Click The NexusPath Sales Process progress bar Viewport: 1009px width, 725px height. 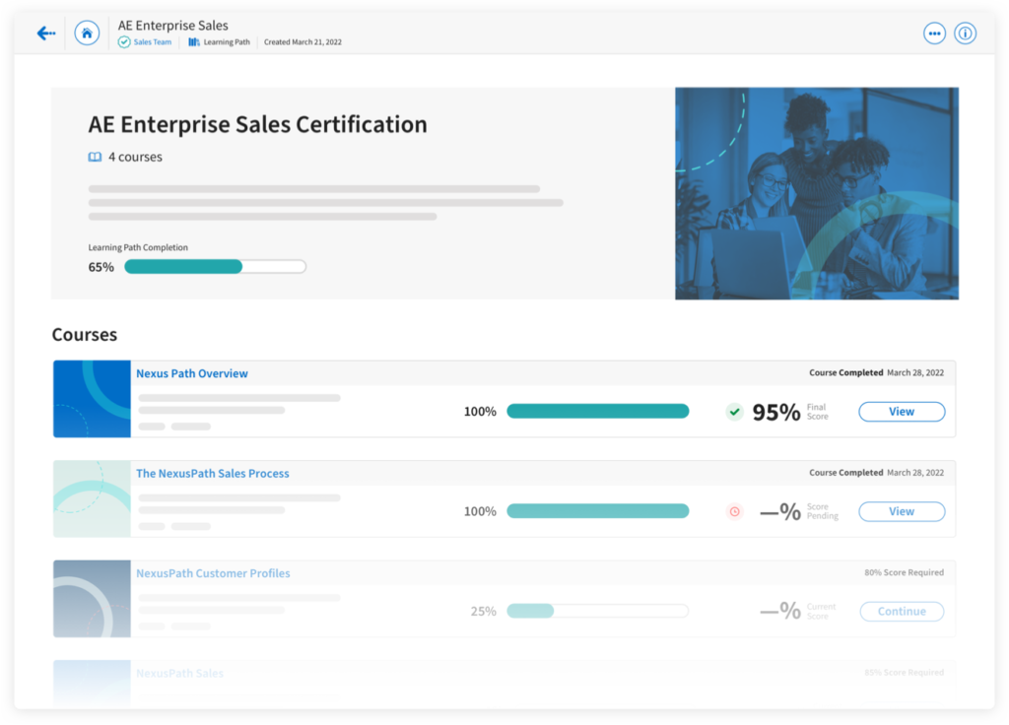point(598,511)
